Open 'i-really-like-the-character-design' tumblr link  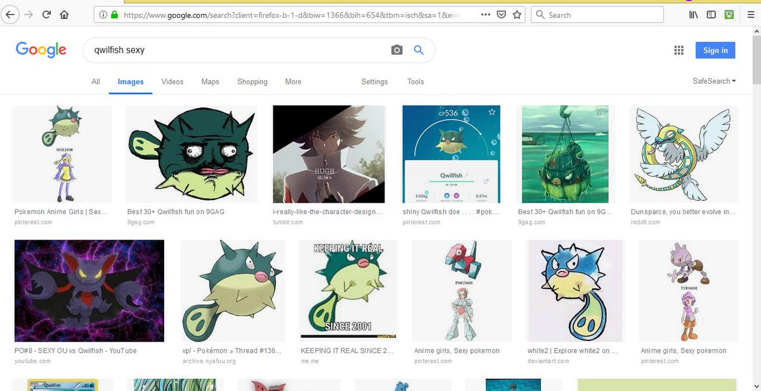tap(328, 212)
